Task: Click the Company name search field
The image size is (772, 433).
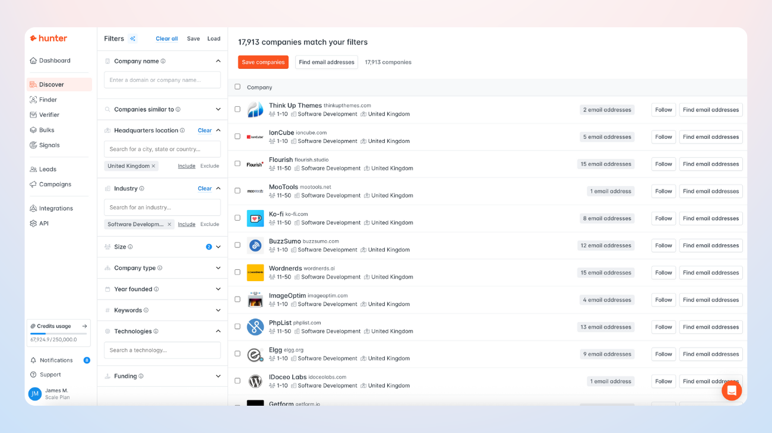Action: coord(162,80)
